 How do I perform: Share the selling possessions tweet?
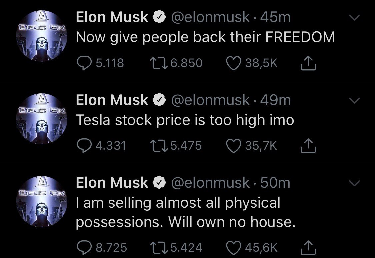tap(308, 248)
